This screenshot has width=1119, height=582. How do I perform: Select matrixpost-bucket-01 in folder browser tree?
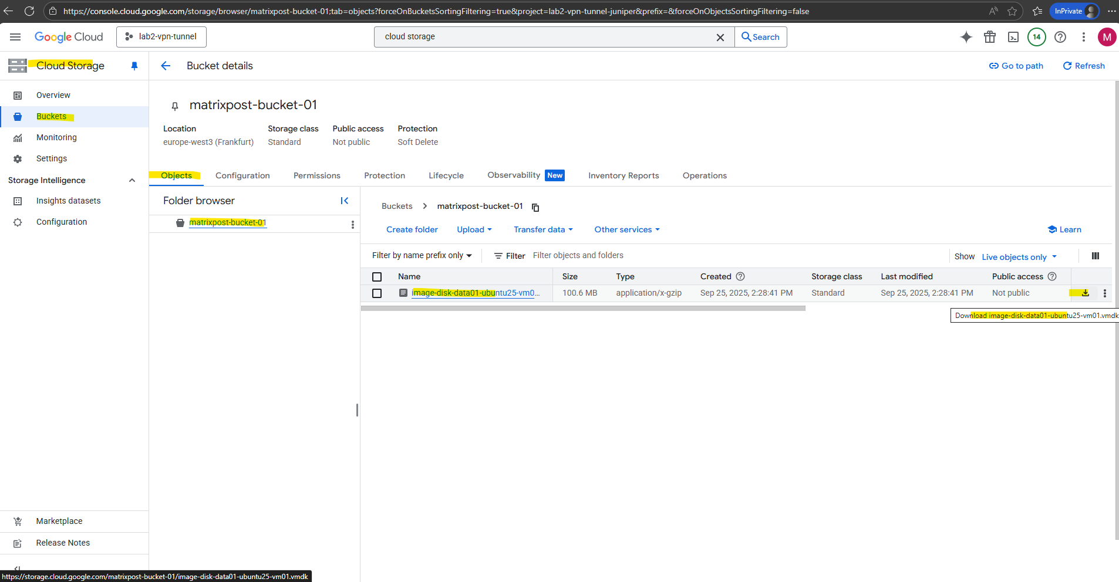tap(228, 222)
